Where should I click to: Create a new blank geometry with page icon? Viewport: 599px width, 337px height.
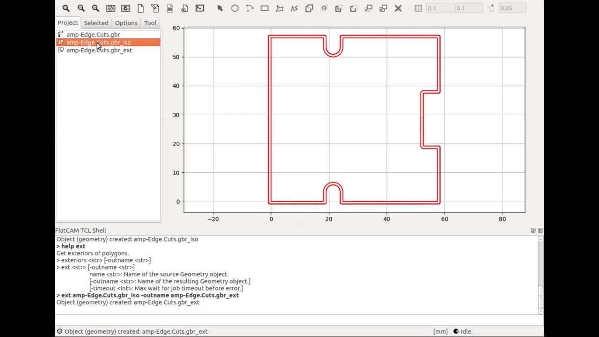(140, 8)
